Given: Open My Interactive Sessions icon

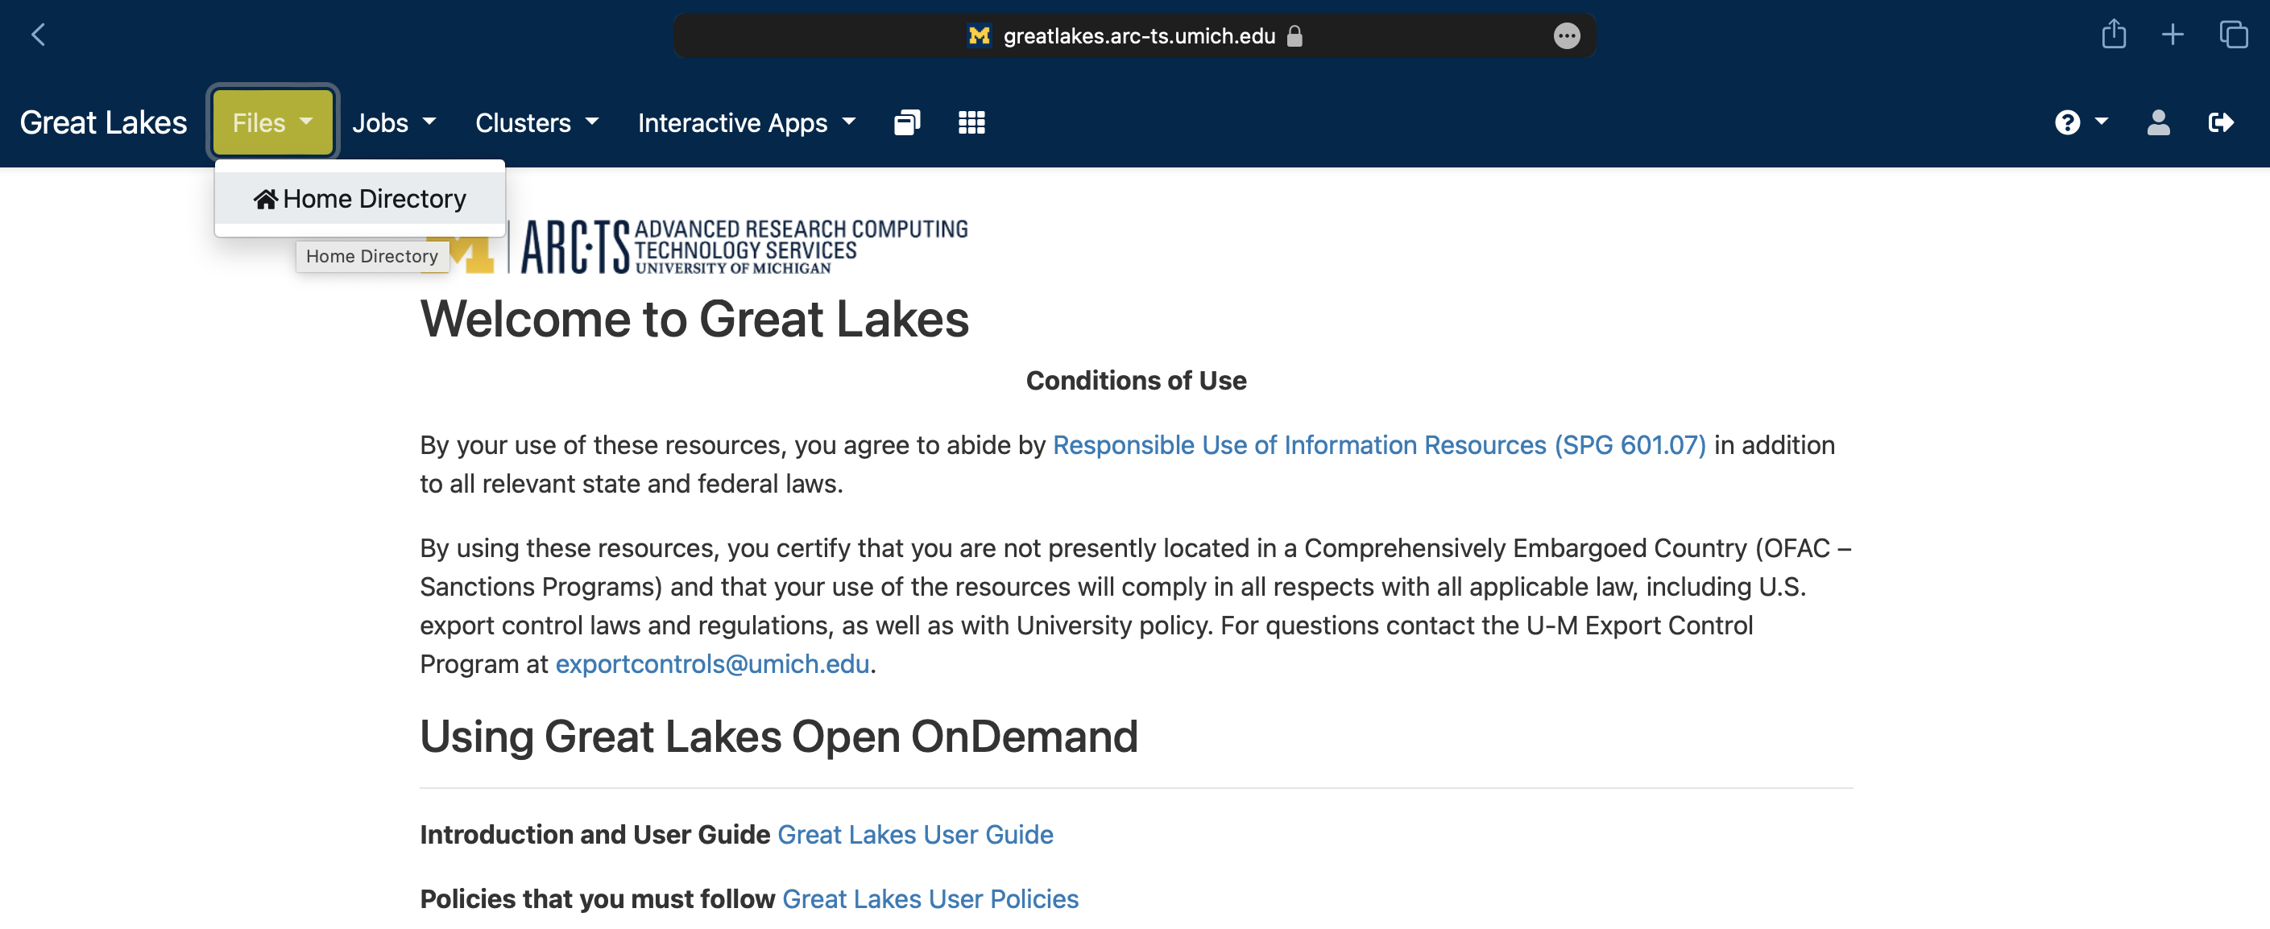Looking at the screenshot, I should click(x=907, y=122).
